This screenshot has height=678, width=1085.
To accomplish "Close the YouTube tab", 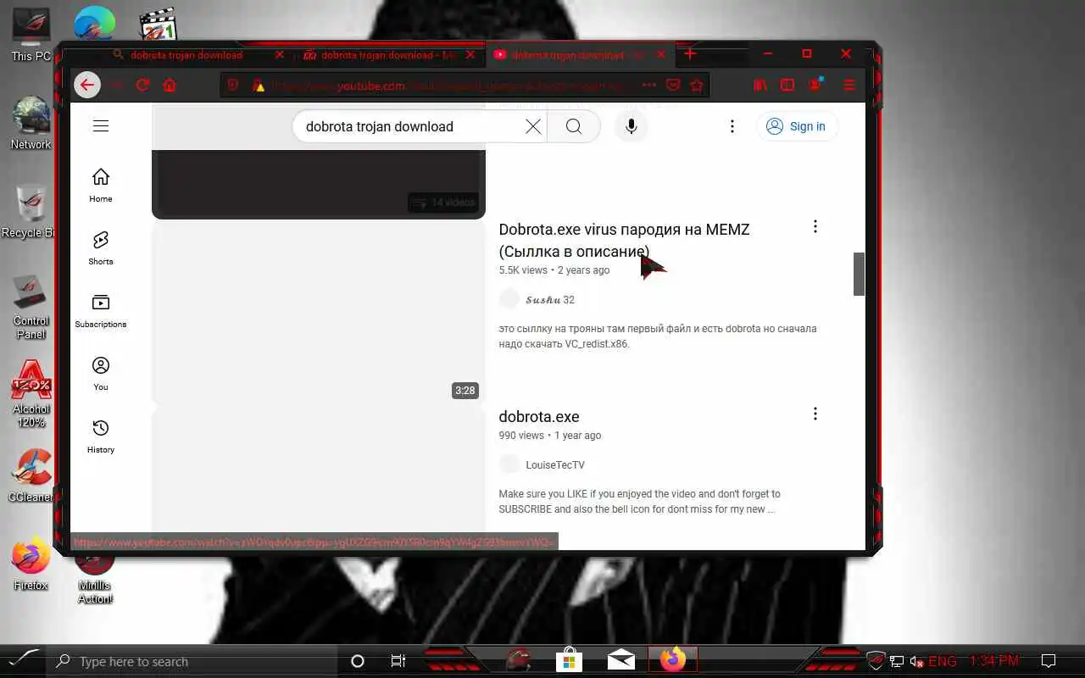I will coord(659,55).
